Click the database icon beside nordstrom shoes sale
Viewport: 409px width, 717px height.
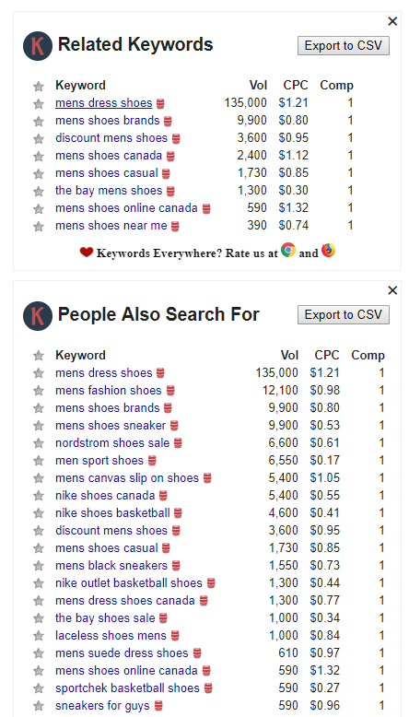178,443
